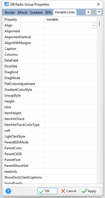This screenshot has width=105, height=198.
Task: Switch to the Gradient tab
Action: (x=36, y=13)
